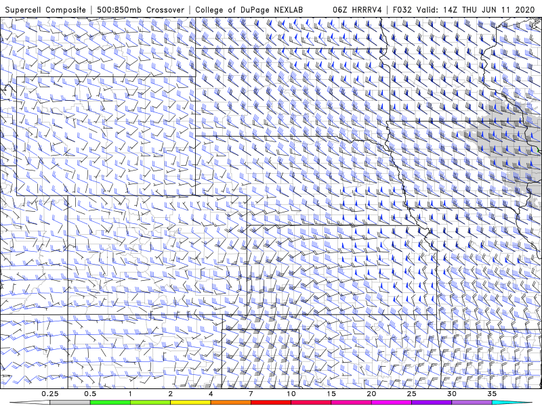The image size is (542, 406).
Task: Select the yellow-green 1–2 legend swatch
Action: [150, 403]
